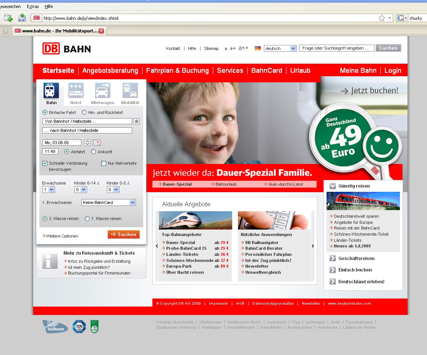Screen dimensions: 427x355
Task: Click the Von Bahnhof / Haltestelle input field
Action: point(87,121)
